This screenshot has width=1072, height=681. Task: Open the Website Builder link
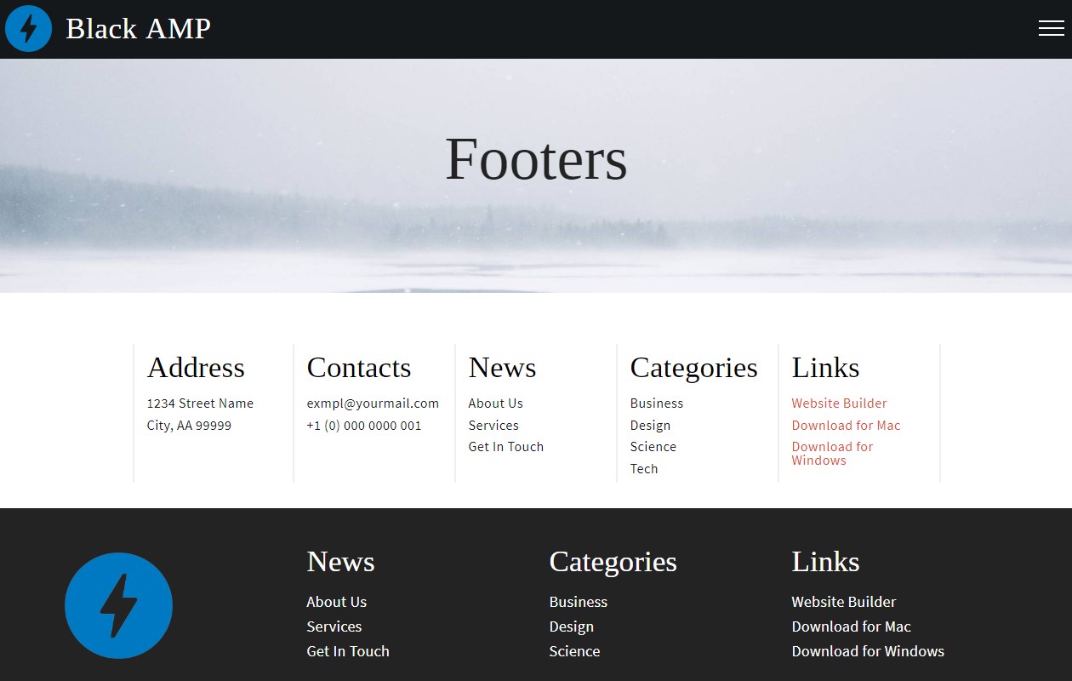(x=839, y=403)
